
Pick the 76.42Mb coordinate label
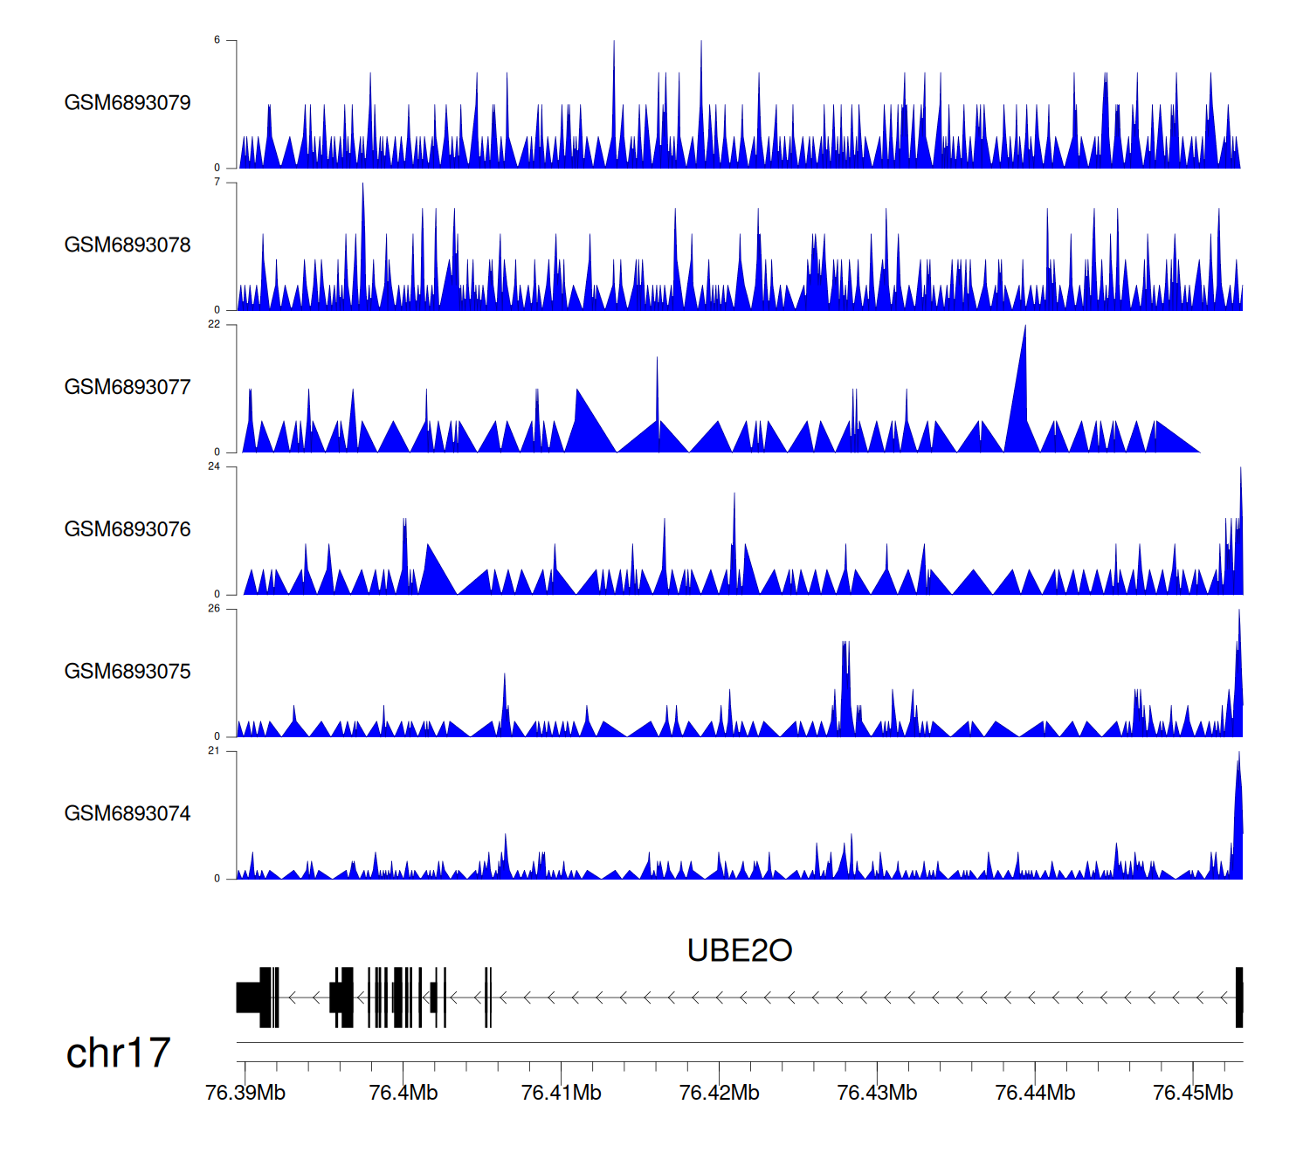pos(719,1094)
